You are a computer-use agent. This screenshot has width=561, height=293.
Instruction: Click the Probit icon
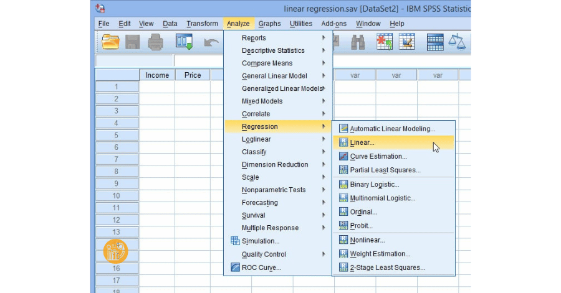343,226
